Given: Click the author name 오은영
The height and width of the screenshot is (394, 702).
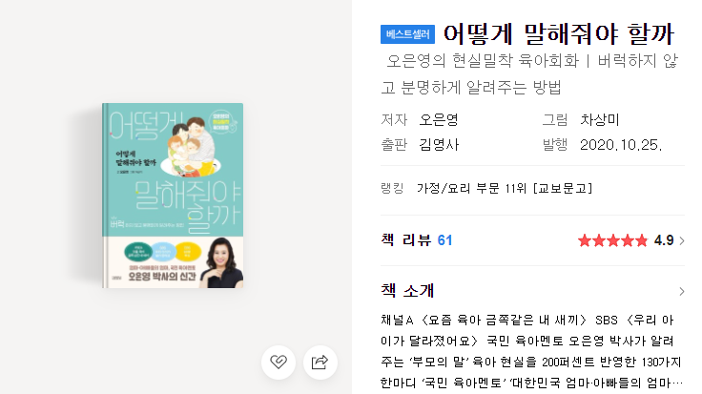Looking at the screenshot, I should 439,119.
